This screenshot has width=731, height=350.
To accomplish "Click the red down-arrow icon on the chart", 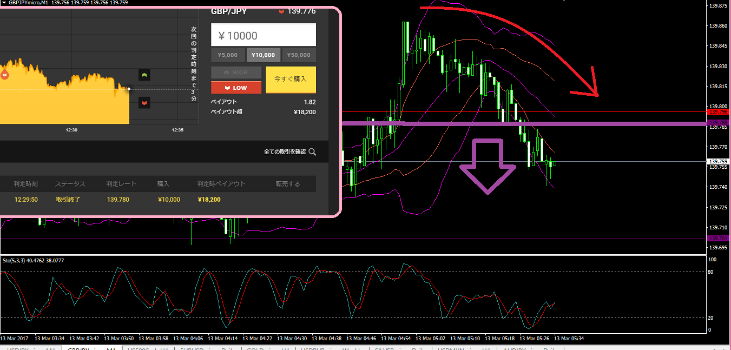I will 144,102.
